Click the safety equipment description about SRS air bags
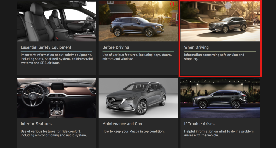Screen dimensions: 276x148 click(x=57, y=59)
